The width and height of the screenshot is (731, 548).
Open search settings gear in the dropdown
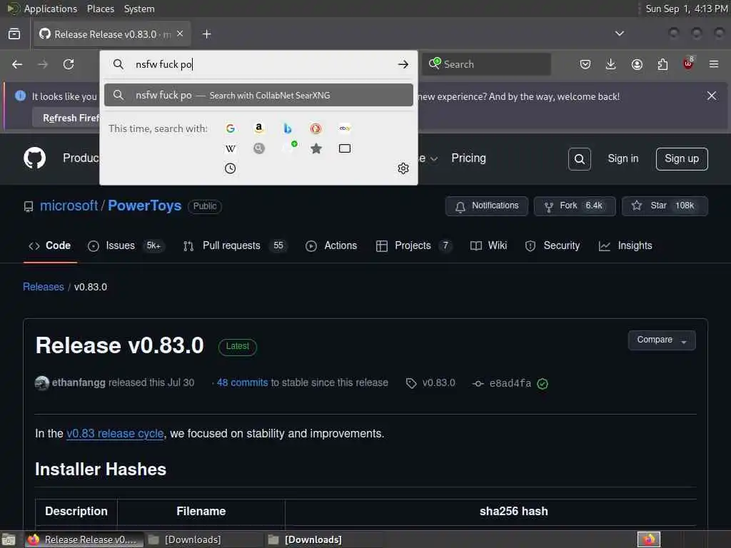[x=403, y=168]
